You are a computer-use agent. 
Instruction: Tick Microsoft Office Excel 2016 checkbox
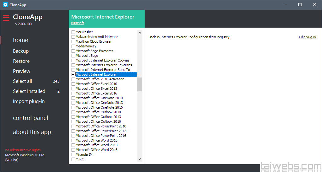[73, 94]
